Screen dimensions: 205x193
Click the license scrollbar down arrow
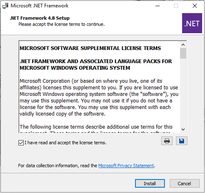pyautogui.click(x=183, y=129)
